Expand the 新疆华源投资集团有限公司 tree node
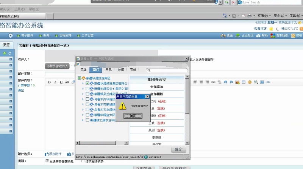The image size is (303, 169). (x=83, y=83)
